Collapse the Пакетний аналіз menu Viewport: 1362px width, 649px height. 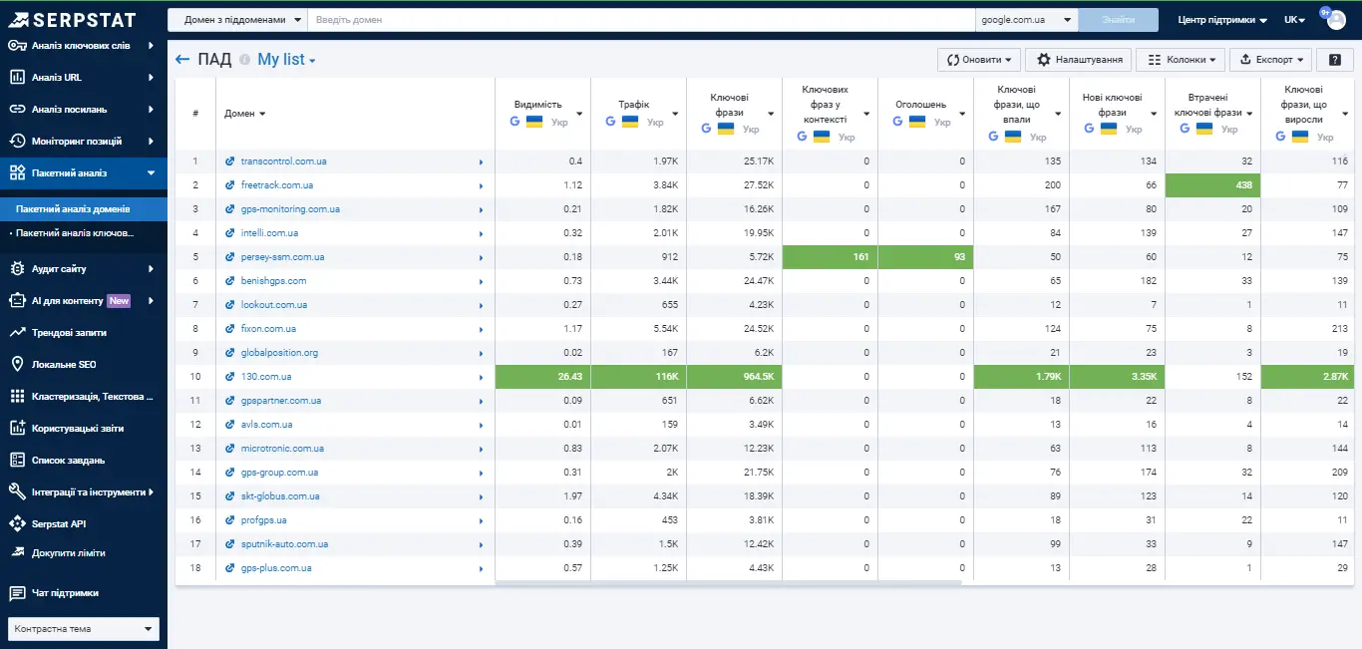click(x=84, y=173)
